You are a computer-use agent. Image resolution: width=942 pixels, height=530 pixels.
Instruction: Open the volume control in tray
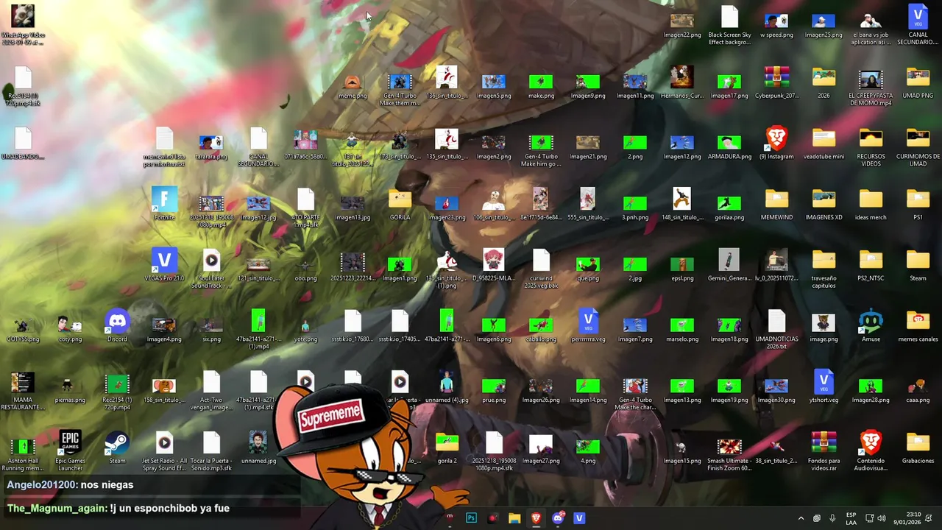(x=882, y=518)
